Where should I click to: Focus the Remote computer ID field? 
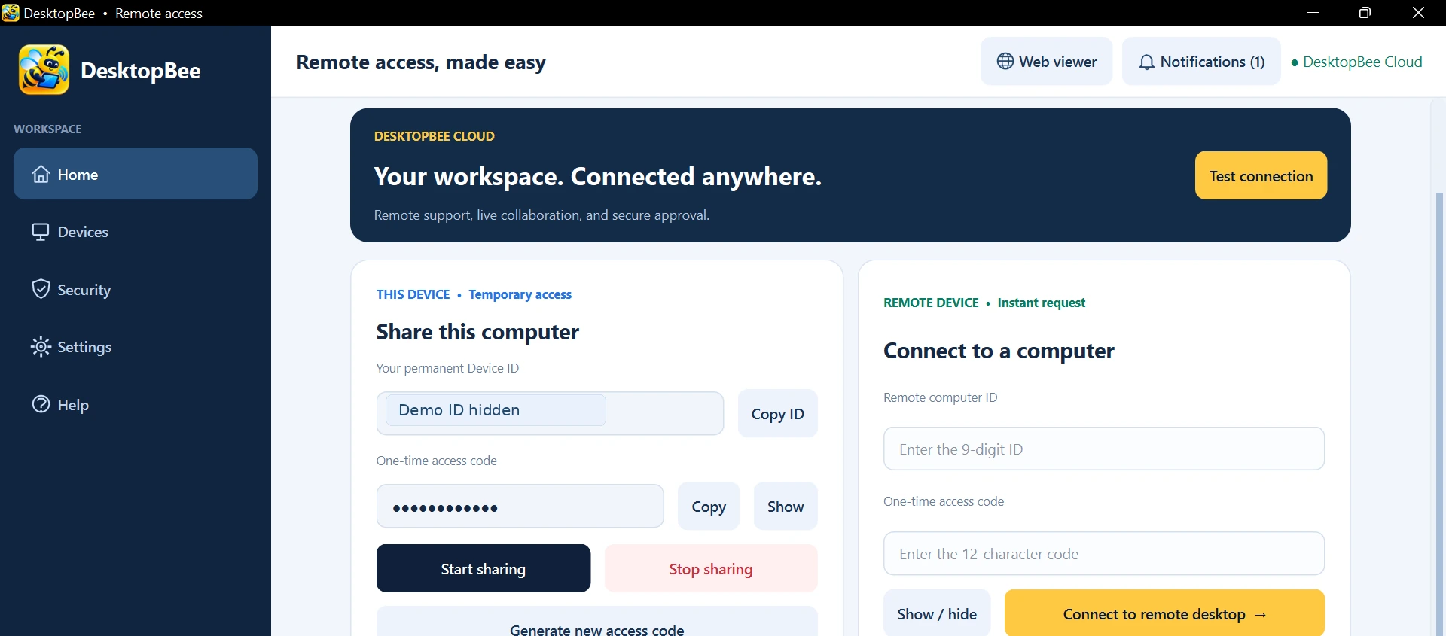pos(1104,449)
